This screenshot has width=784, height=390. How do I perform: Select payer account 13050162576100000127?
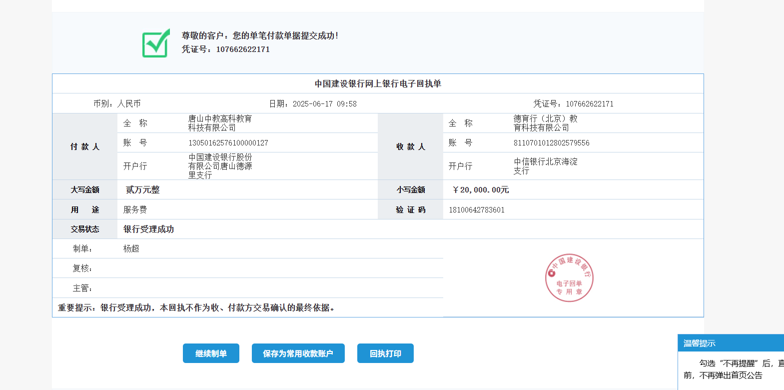[228, 142]
